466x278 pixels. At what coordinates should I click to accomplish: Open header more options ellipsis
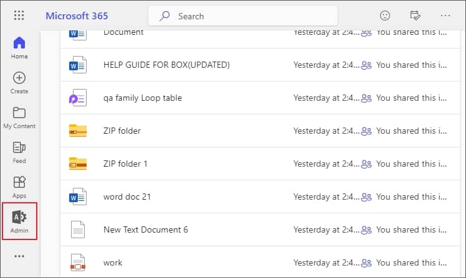tap(445, 16)
